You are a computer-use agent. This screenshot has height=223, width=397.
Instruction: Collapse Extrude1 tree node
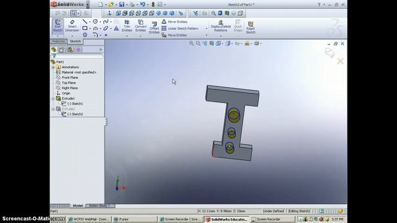(x=53, y=98)
